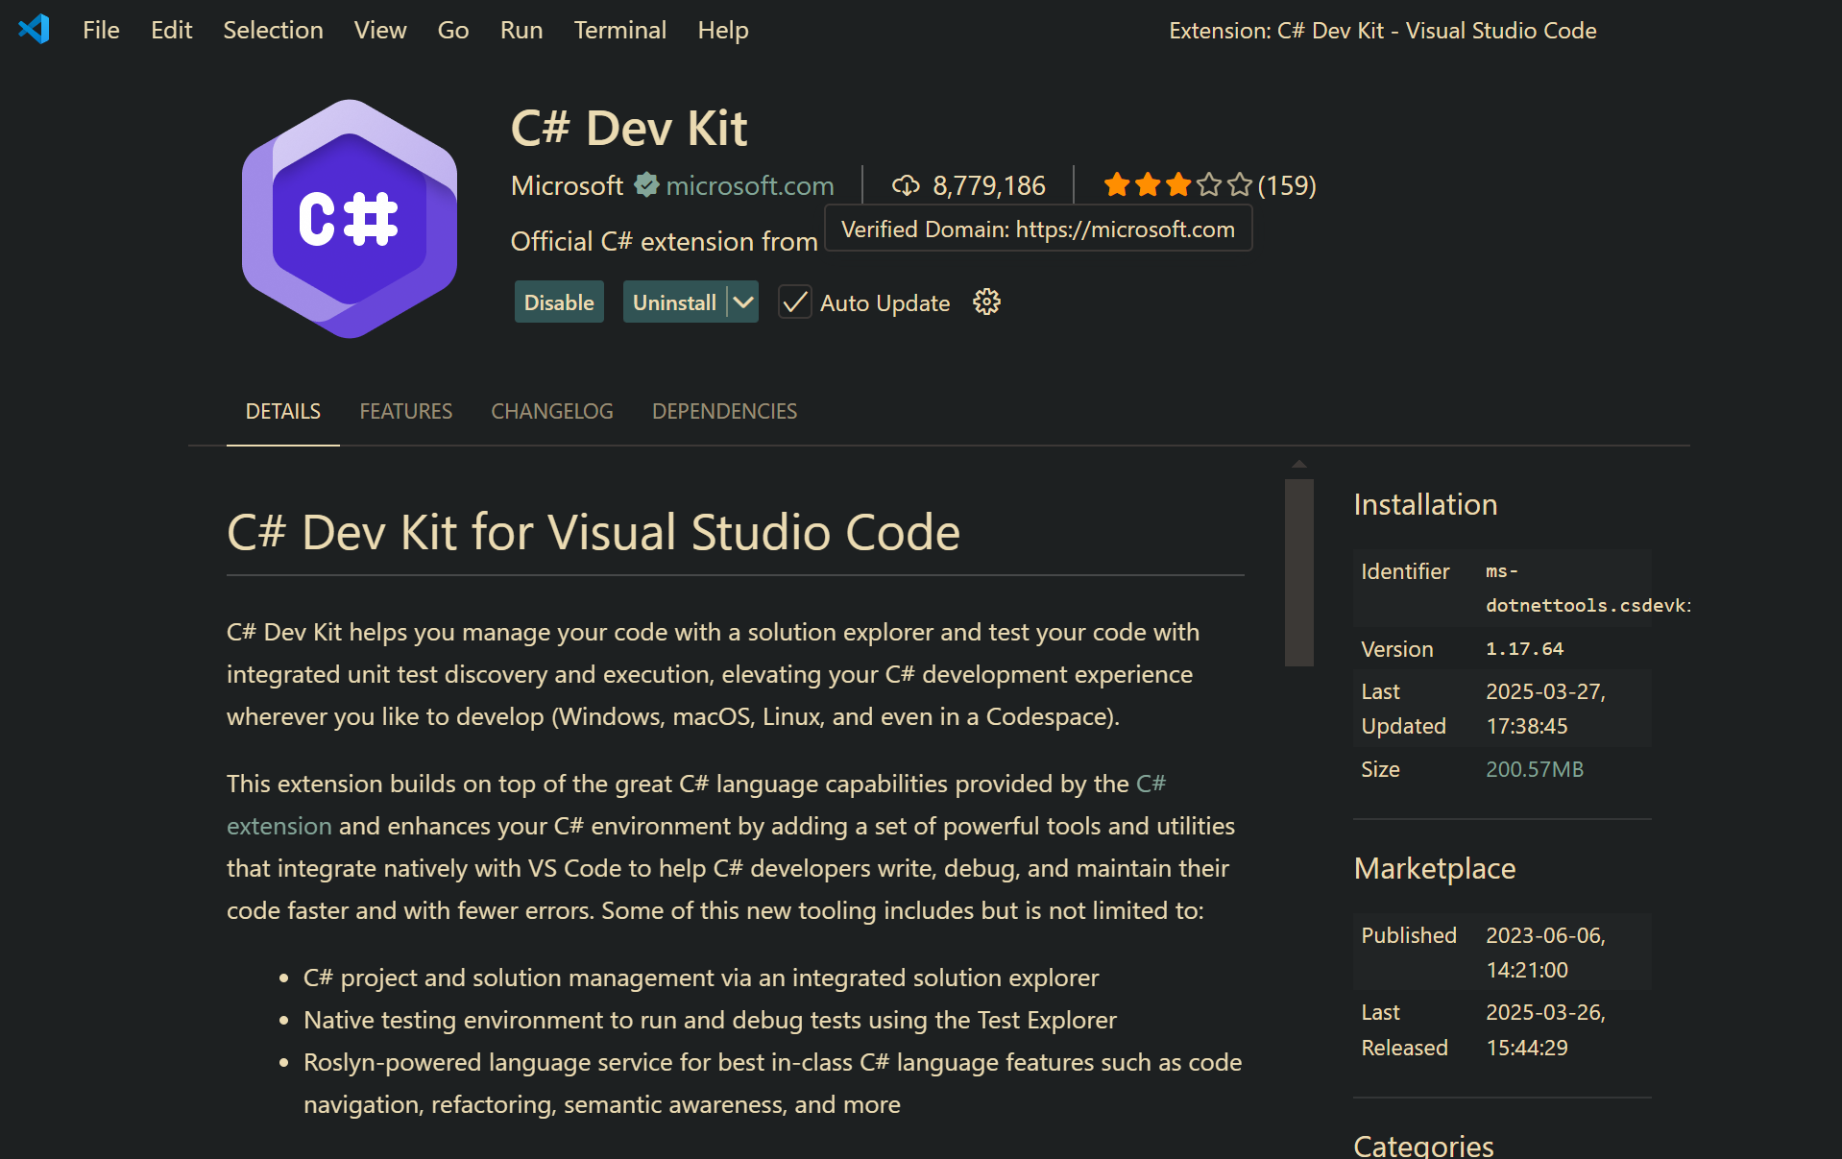Open the File menu
Screen dimensions: 1842x1159
point(101,30)
